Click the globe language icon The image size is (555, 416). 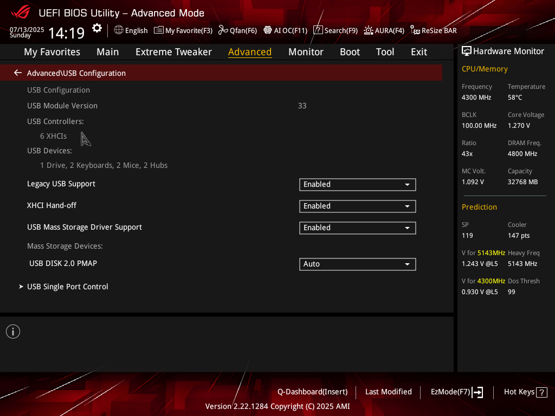(119, 30)
